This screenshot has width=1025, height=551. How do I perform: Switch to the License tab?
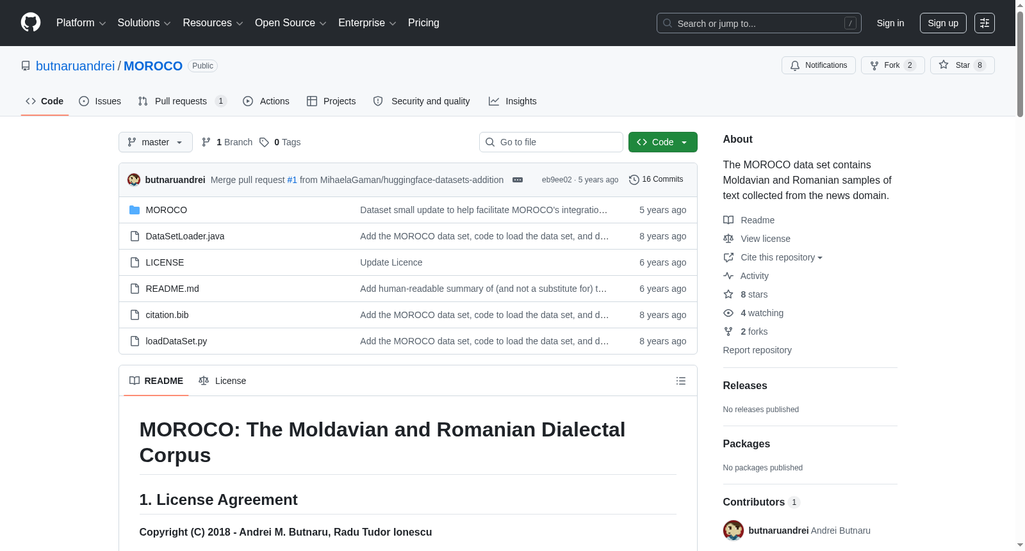click(222, 381)
